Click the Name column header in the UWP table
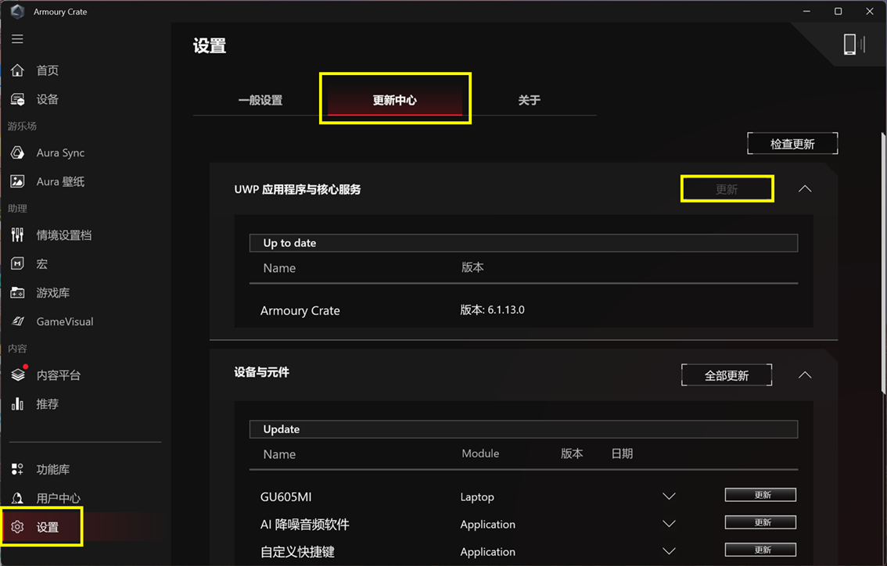This screenshot has height=566, width=887. point(279,268)
